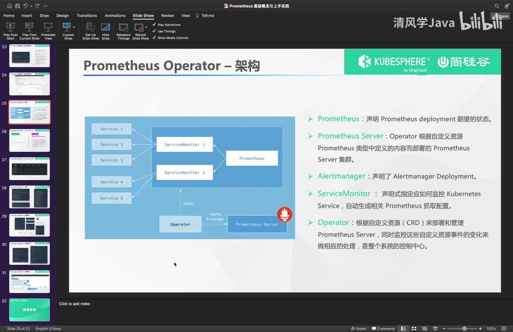Click the 'Click to add notes' field
513x332 pixels.
(x=75, y=304)
